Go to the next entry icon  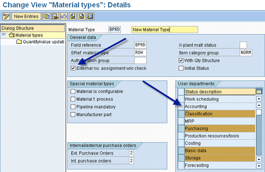(81, 16)
